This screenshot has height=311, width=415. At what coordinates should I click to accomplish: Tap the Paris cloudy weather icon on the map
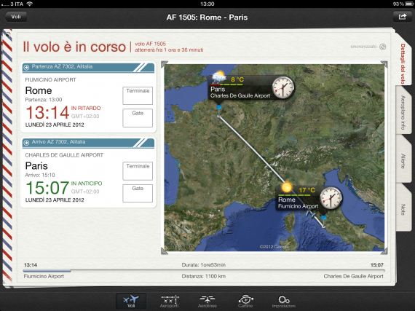pos(219,76)
